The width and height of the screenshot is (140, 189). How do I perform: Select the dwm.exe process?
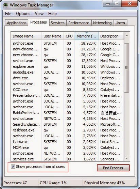pyautogui.click(x=67, y=78)
